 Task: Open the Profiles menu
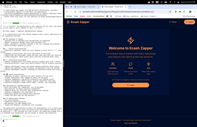point(50,2)
